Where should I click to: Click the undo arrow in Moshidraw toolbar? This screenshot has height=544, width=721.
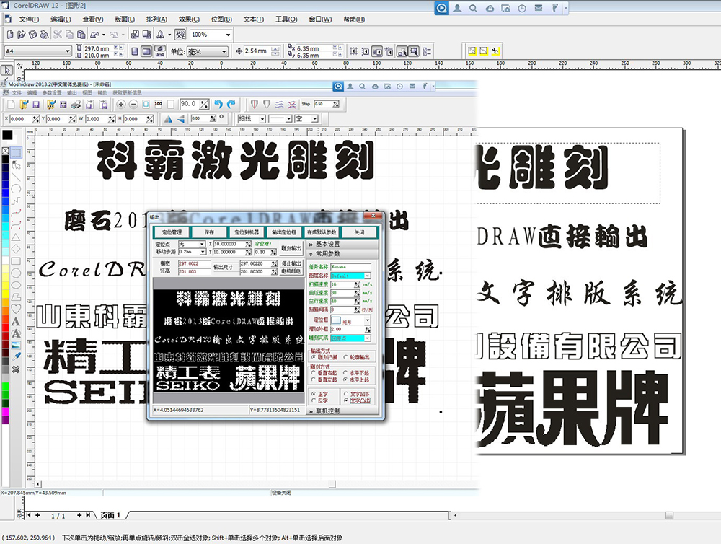[218, 105]
